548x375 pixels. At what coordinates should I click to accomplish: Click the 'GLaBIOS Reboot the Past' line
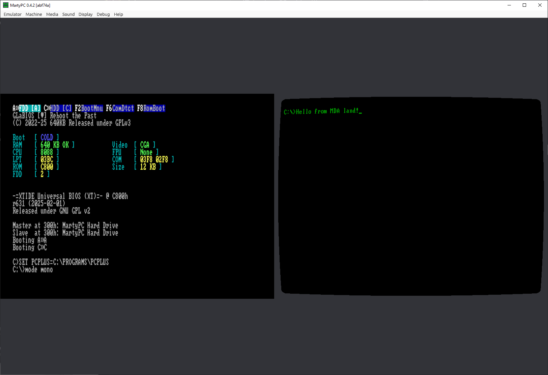click(55, 116)
